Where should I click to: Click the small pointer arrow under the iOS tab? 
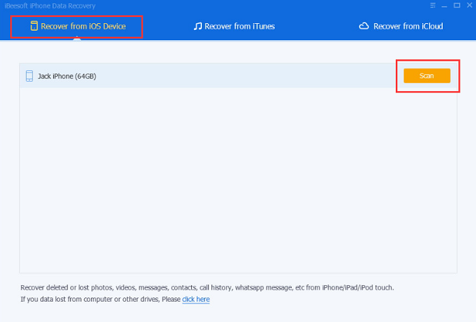[77, 38]
